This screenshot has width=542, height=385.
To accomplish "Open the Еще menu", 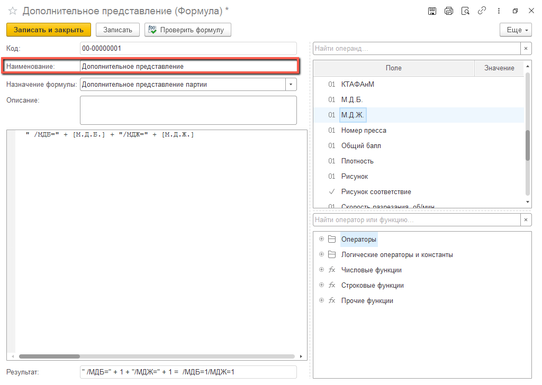I will tap(516, 30).
